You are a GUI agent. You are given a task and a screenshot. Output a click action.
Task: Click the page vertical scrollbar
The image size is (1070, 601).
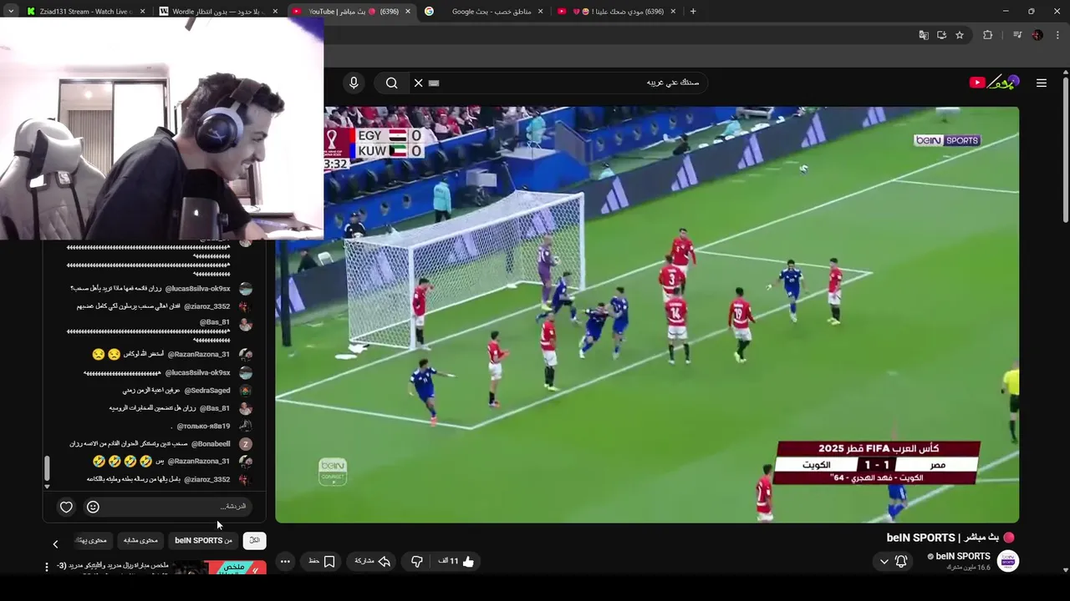click(1065, 150)
